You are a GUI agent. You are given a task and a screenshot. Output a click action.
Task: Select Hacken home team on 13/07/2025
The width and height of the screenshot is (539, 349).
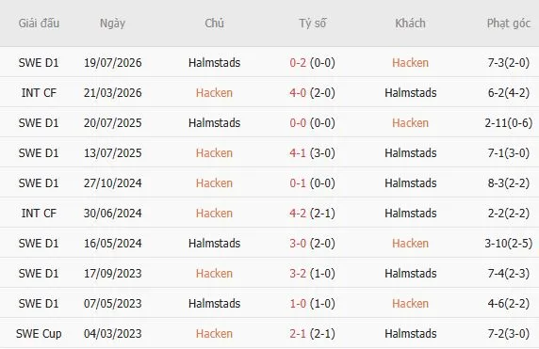pos(214,153)
